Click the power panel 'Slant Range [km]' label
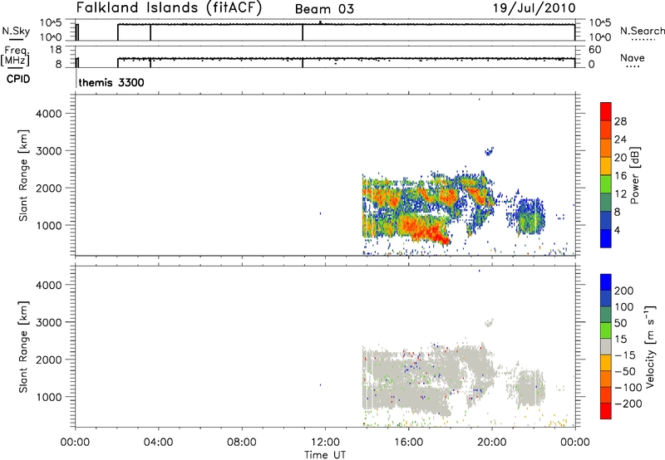 (x=23, y=175)
